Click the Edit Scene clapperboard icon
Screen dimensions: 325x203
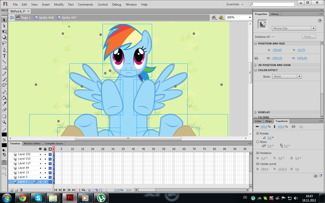coord(214,18)
